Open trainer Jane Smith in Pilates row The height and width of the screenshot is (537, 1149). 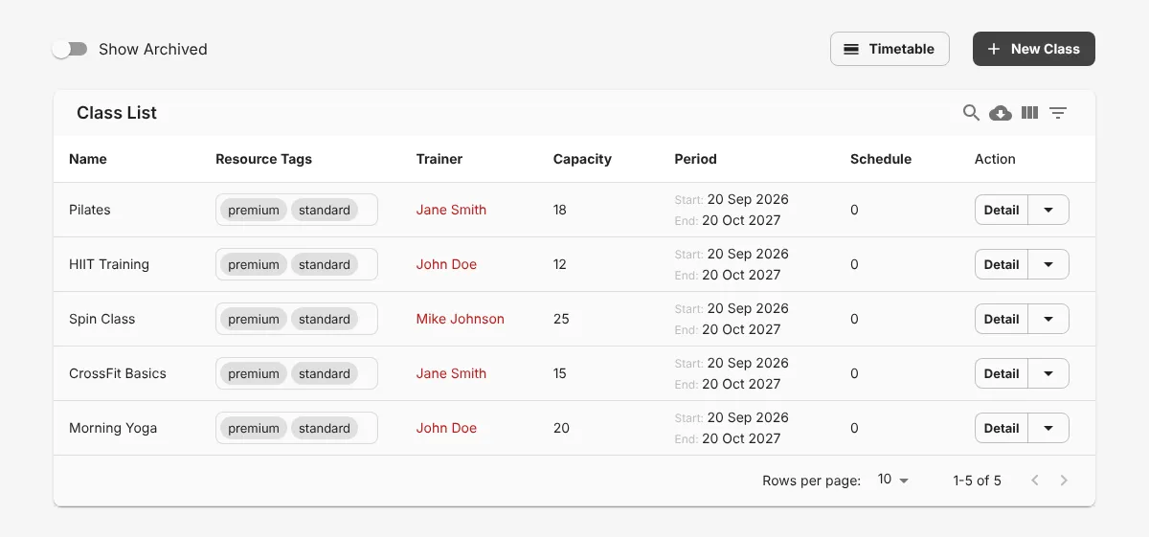click(x=451, y=210)
